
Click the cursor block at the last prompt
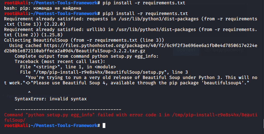(x=104, y=126)
